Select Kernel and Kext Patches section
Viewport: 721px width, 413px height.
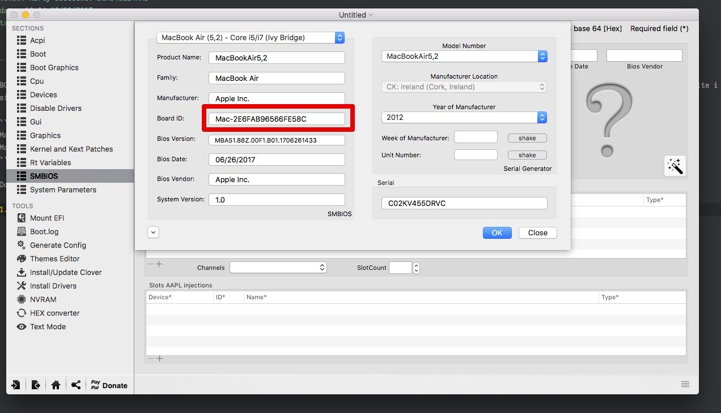[70, 149]
